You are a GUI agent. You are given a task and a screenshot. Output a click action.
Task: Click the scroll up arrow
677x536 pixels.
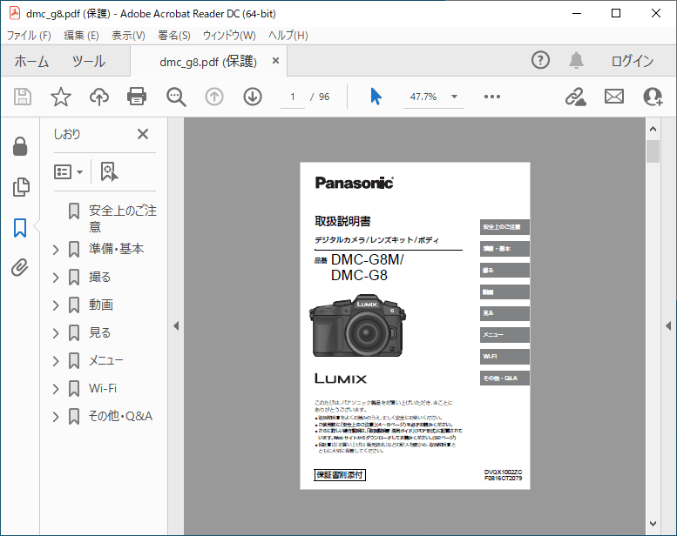(653, 129)
